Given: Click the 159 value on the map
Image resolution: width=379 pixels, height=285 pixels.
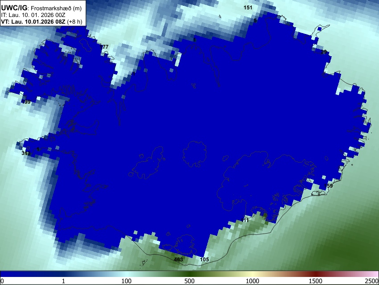Looking at the screenshot, I should (x=329, y=186).
